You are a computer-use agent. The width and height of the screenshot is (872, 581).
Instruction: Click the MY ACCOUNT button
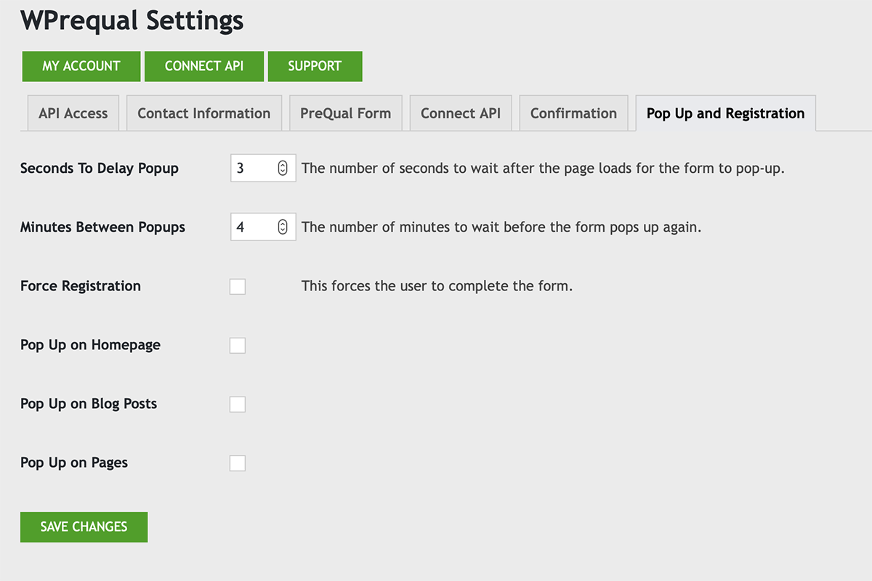pyautogui.click(x=81, y=66)
